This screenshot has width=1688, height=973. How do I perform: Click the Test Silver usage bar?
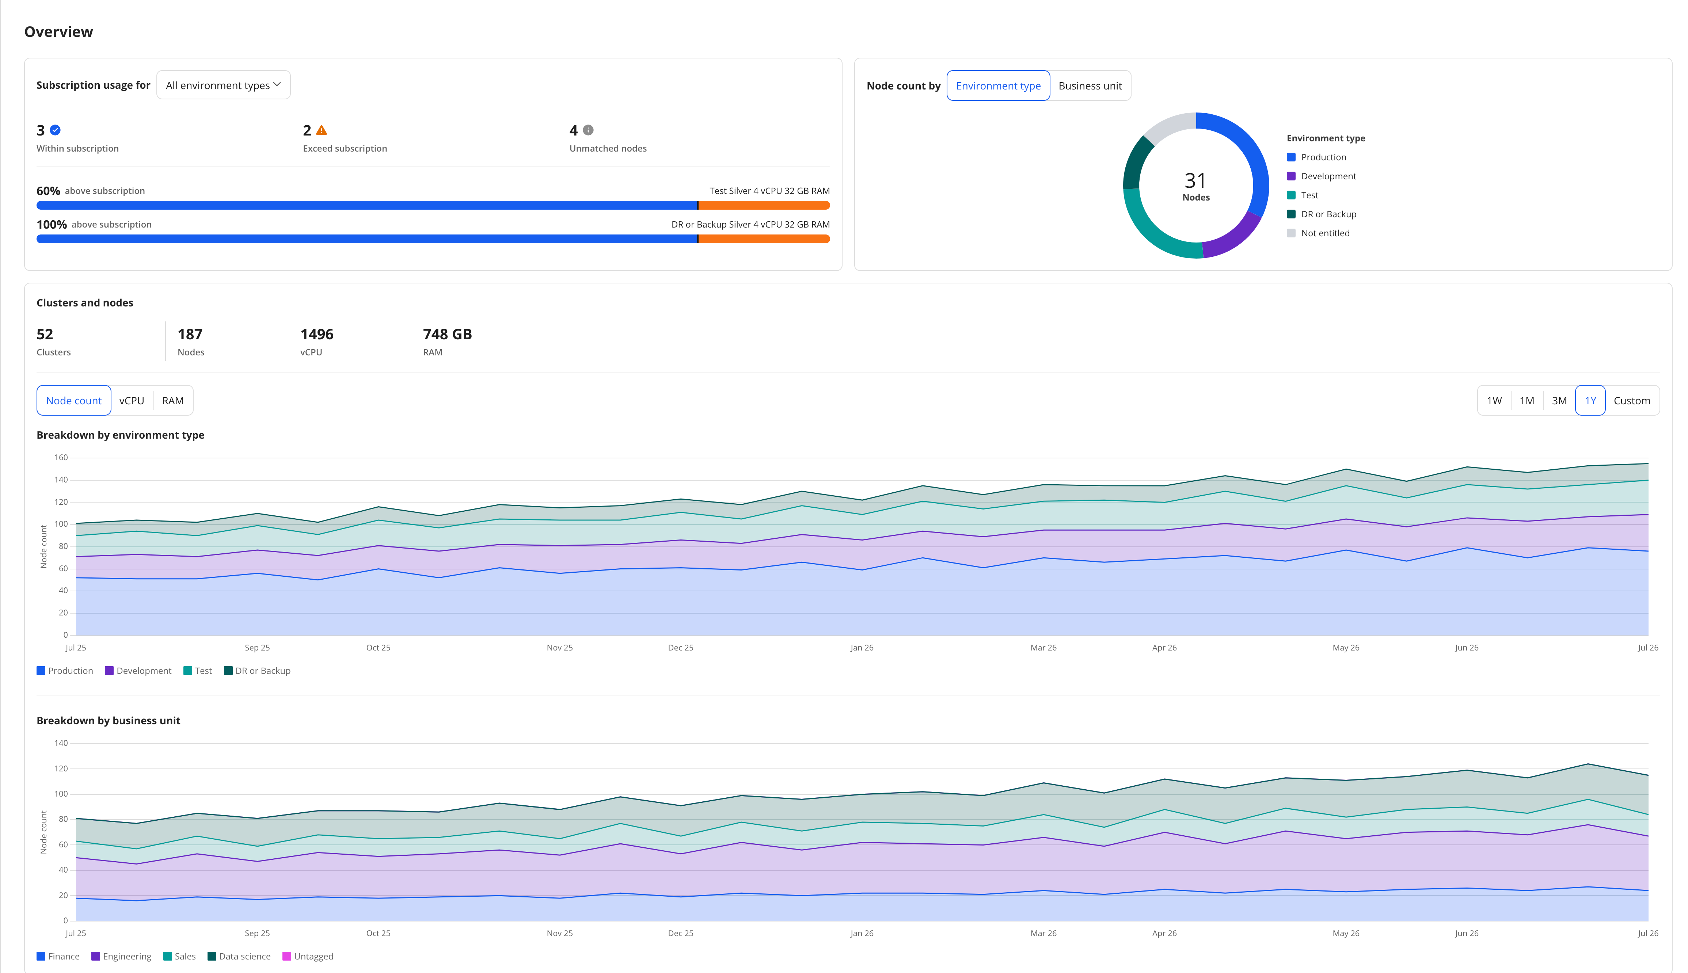(x=433, y=206)
